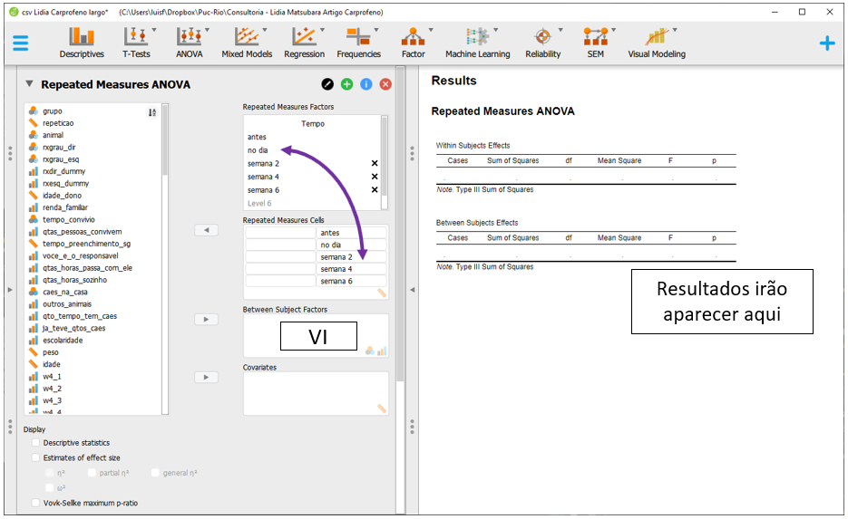
Task: Open the Mixed Models menu
Action: click(x=247, y=42)
